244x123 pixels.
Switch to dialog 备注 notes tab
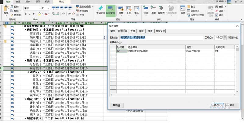(150, 31)
